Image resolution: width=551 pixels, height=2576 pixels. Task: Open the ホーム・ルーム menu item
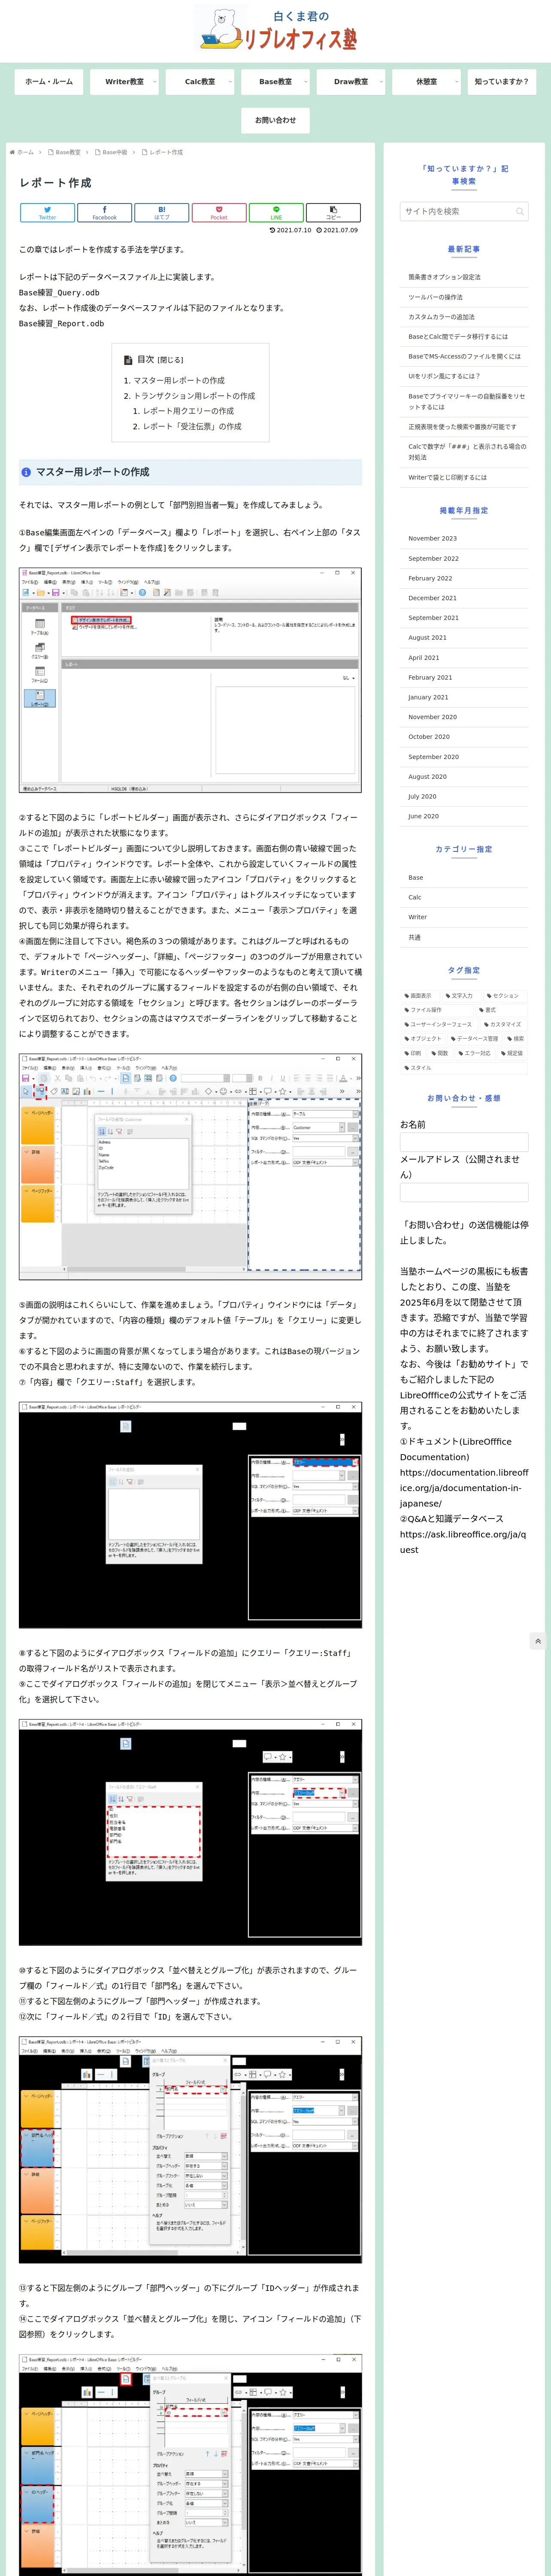tap(49, 82)
